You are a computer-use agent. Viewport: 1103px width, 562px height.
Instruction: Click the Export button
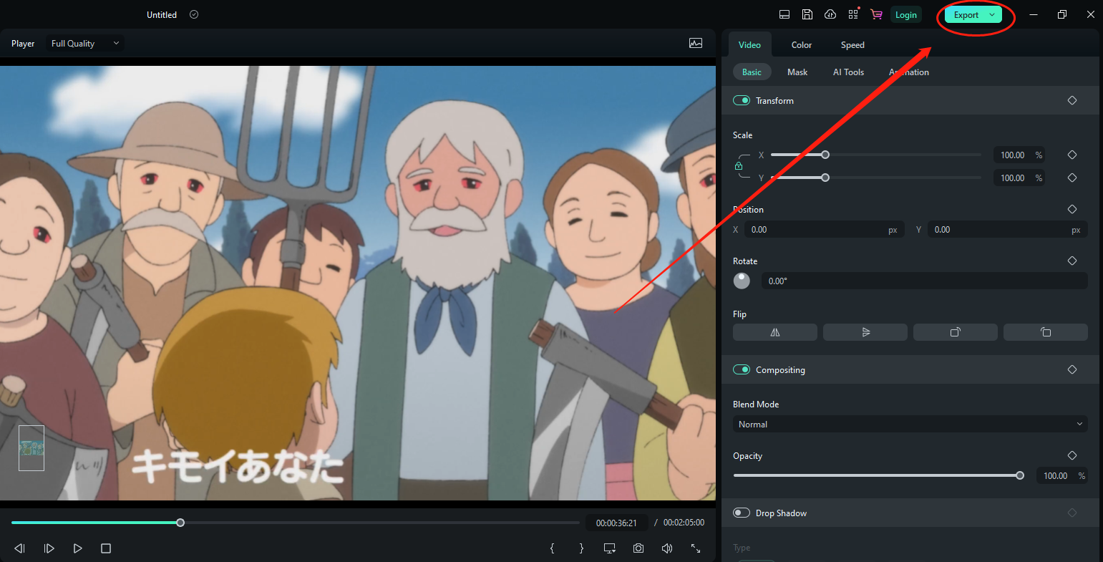pos(966,14)
